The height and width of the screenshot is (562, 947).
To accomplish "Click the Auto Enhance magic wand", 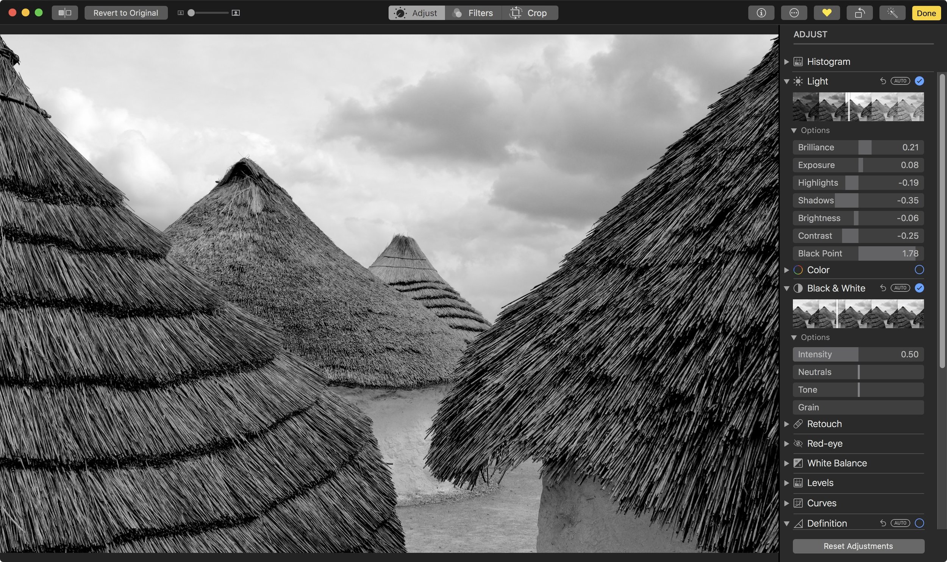I will [x=892, y=13].
